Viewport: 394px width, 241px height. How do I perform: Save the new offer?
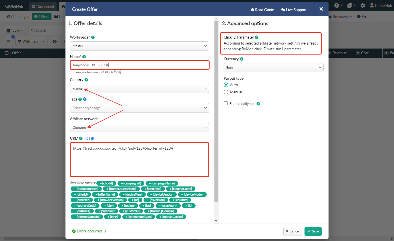click(313, 231)
